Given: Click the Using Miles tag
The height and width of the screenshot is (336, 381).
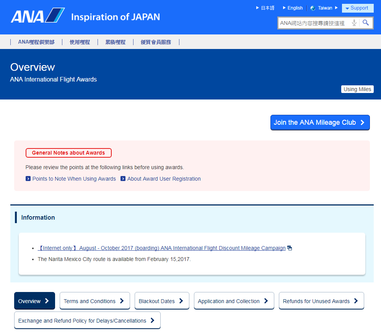Looking at the screenshot, I should 357,89.
